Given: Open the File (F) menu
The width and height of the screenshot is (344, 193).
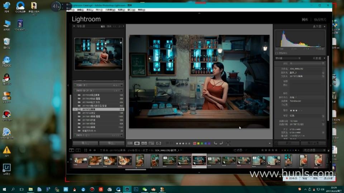Looking at the screenshot, I should [x=71, y=10].
